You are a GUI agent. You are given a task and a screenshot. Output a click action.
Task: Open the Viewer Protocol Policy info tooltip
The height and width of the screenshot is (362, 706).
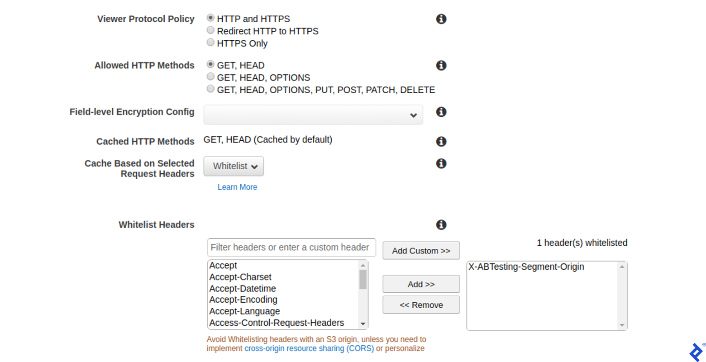[x=441, y=19]
